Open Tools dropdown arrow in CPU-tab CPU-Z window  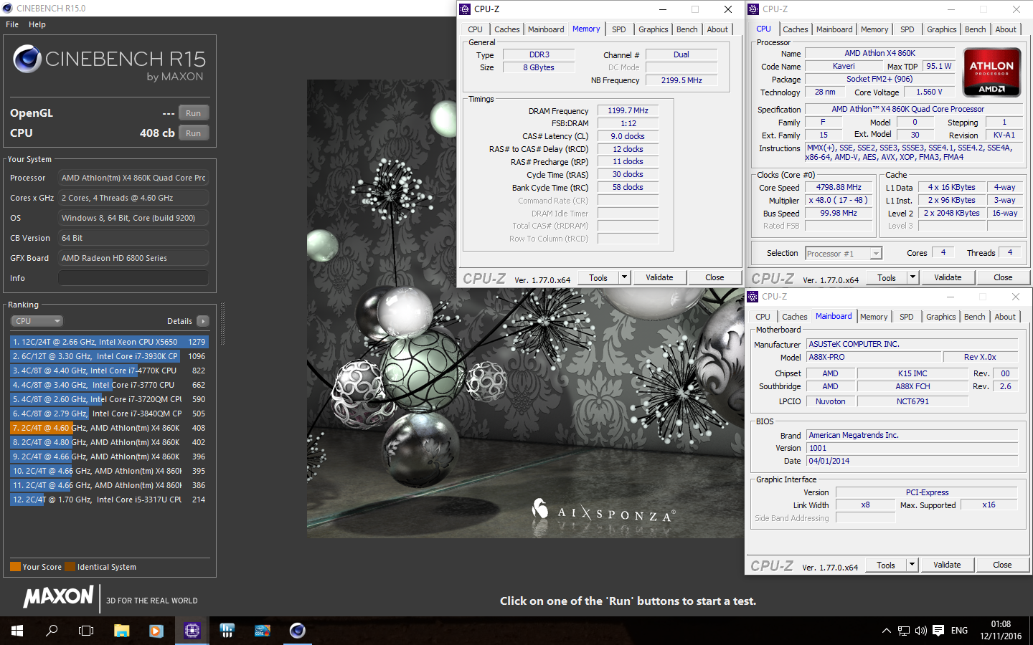(912, 277)
